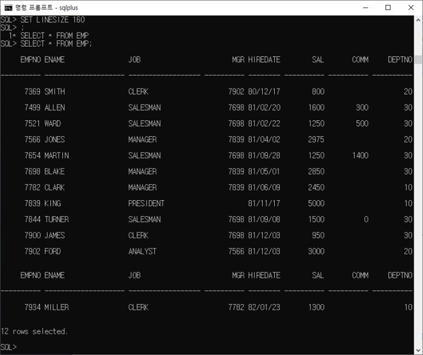This screenshot has height=355, width=423.
Task: Click salary value 2975
Action: 316,139
